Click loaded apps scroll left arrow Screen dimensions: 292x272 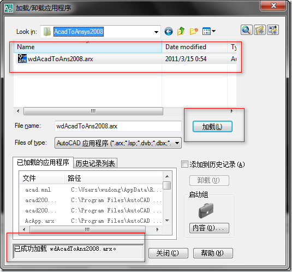tap(24, 229)
